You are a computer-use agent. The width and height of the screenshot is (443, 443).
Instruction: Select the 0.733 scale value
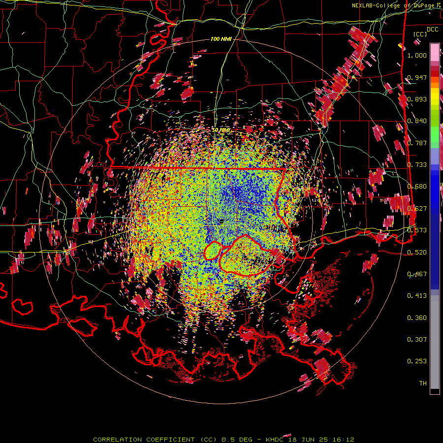coord(417,165)
